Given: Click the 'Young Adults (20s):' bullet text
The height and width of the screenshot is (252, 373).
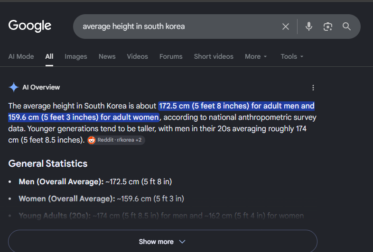Looking at the screenshot, I should click(x=55, y=216).
